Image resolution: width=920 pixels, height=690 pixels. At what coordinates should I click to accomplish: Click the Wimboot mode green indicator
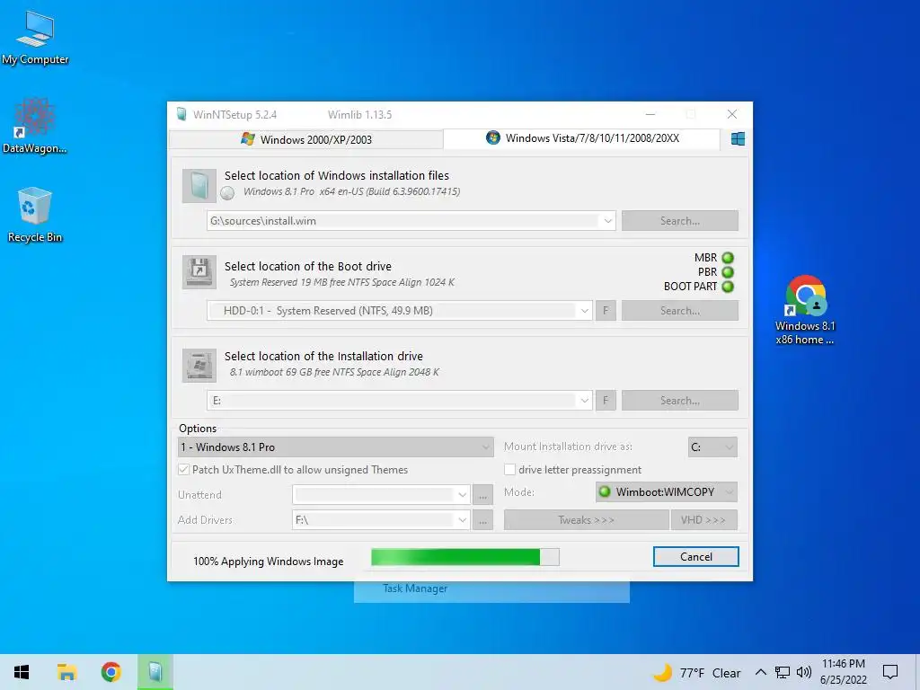point(605,491)
